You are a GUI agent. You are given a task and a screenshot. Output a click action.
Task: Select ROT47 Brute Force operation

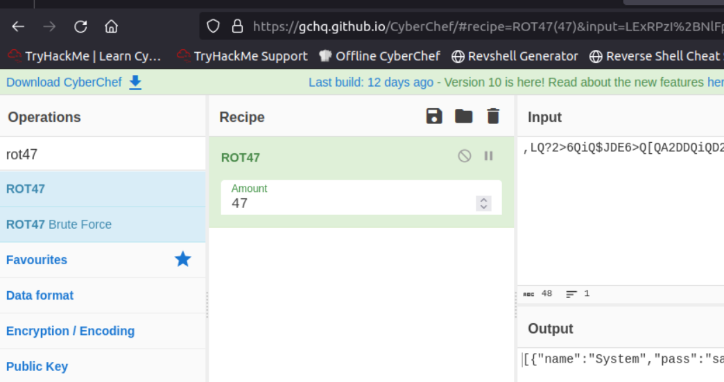(x=59, y=224)
